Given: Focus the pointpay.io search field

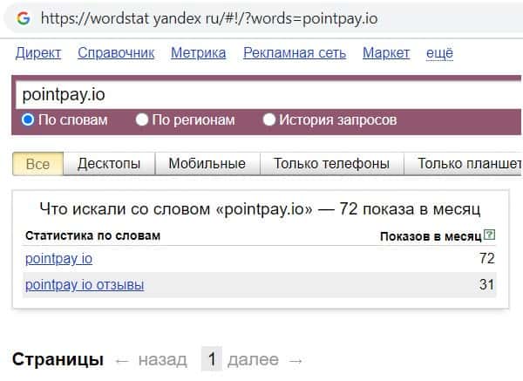Looking at the screenshot, I should [x=268, y=95].
